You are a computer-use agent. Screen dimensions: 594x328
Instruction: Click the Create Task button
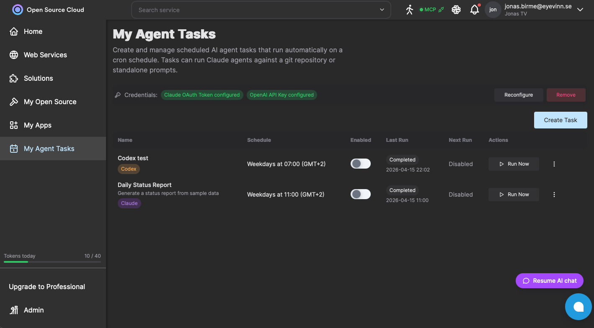click(560, 120)
